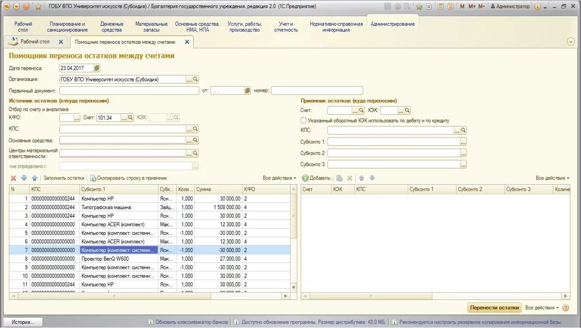This screenshot has height=328, width=581.
Task: Click the История... button
Action: (23, 322)
